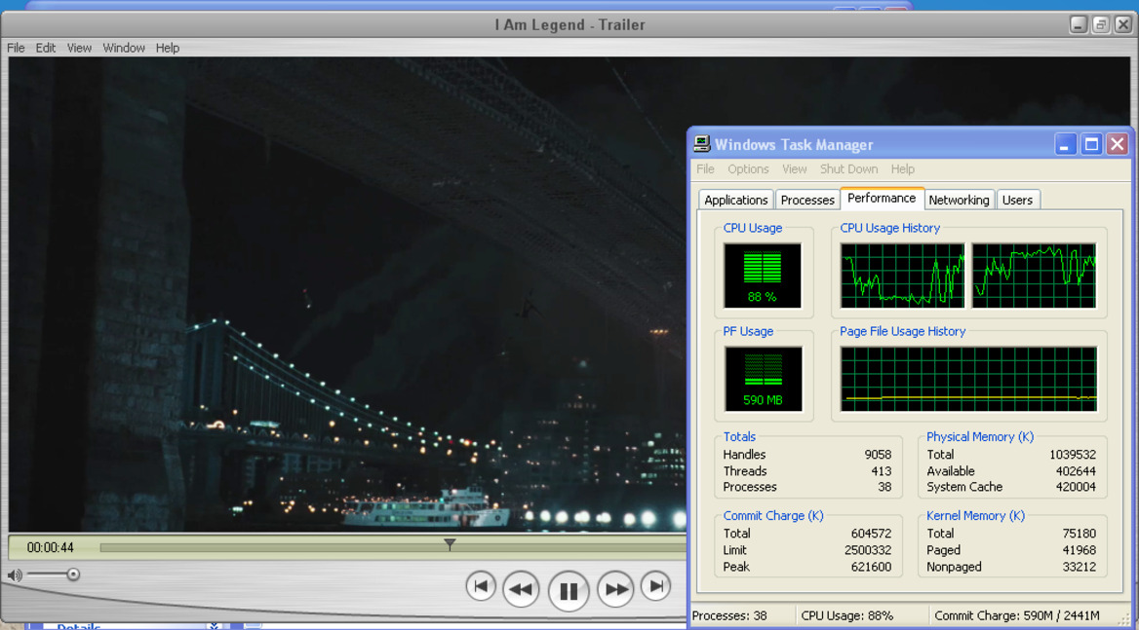Restore down the QuickTime trailer window
1139x630 pixels.
tap(1101, 24)
